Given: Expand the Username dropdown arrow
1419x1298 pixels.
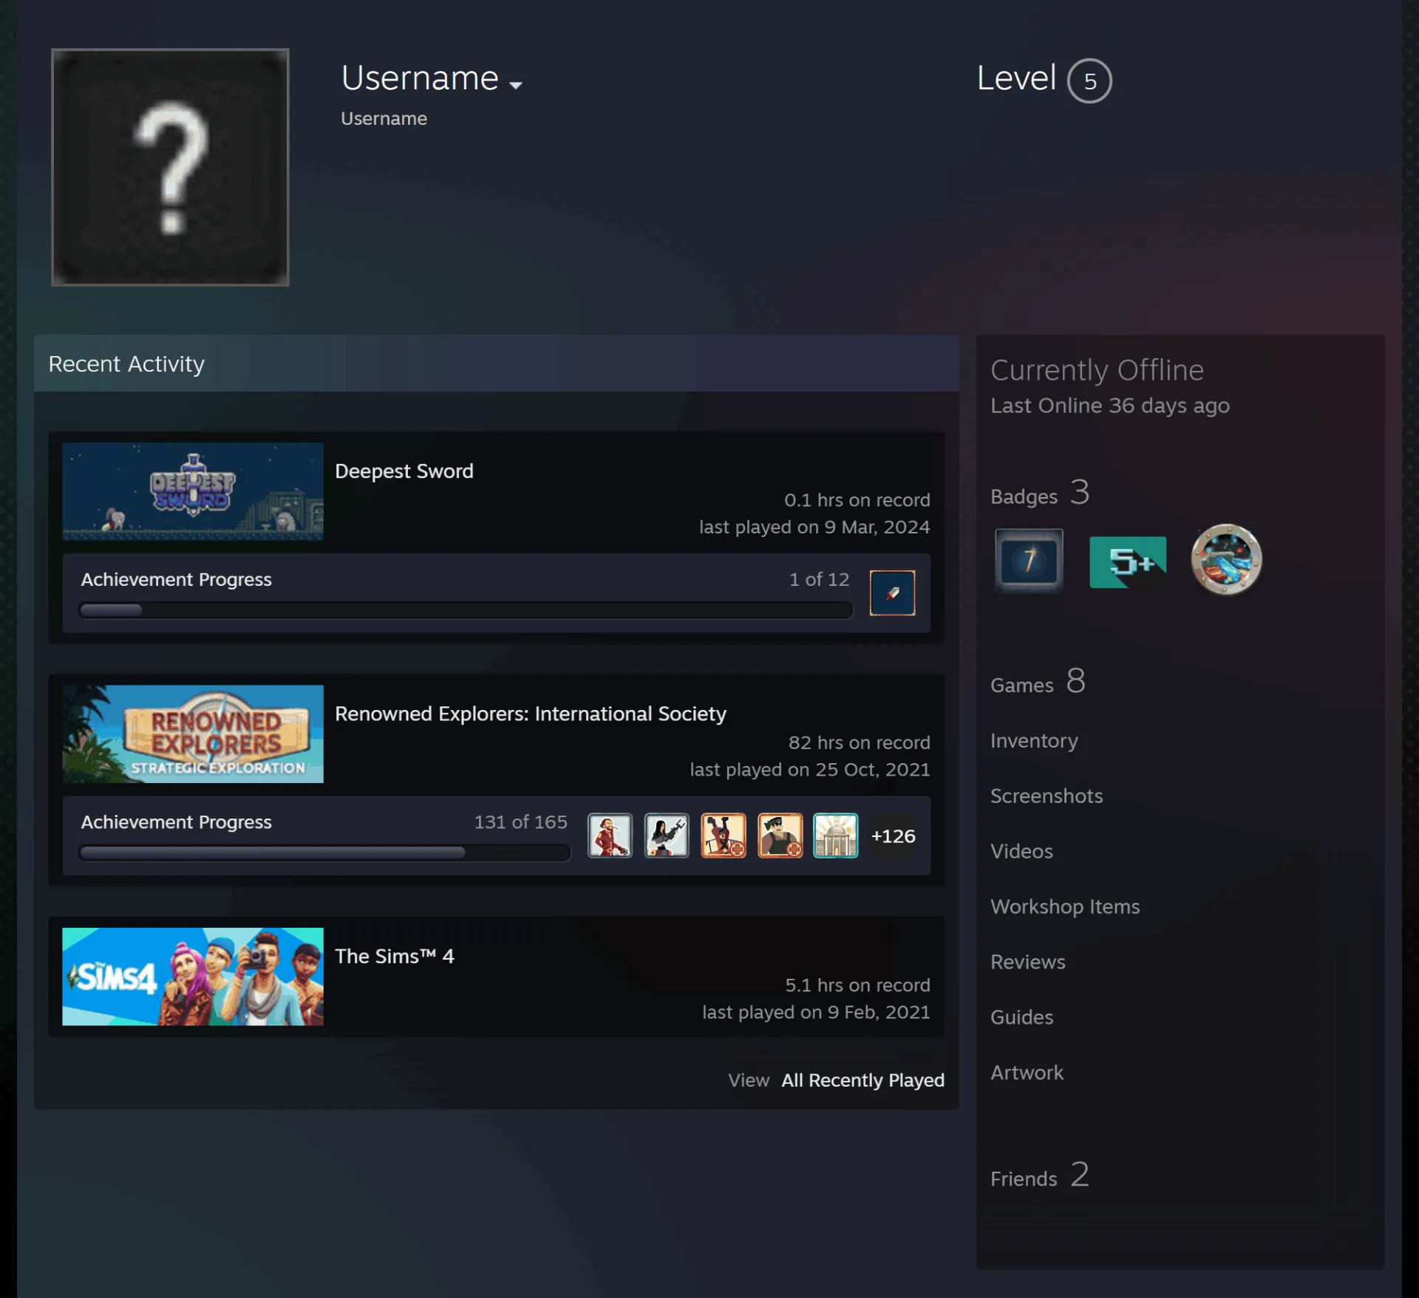Looking at the screenshot, I should point(516,85).
